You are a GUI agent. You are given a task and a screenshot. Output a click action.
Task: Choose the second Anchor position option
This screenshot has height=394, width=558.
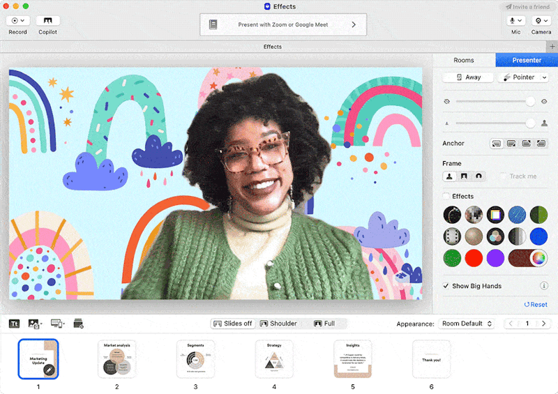pyautogui.click(x=511, y=144)
